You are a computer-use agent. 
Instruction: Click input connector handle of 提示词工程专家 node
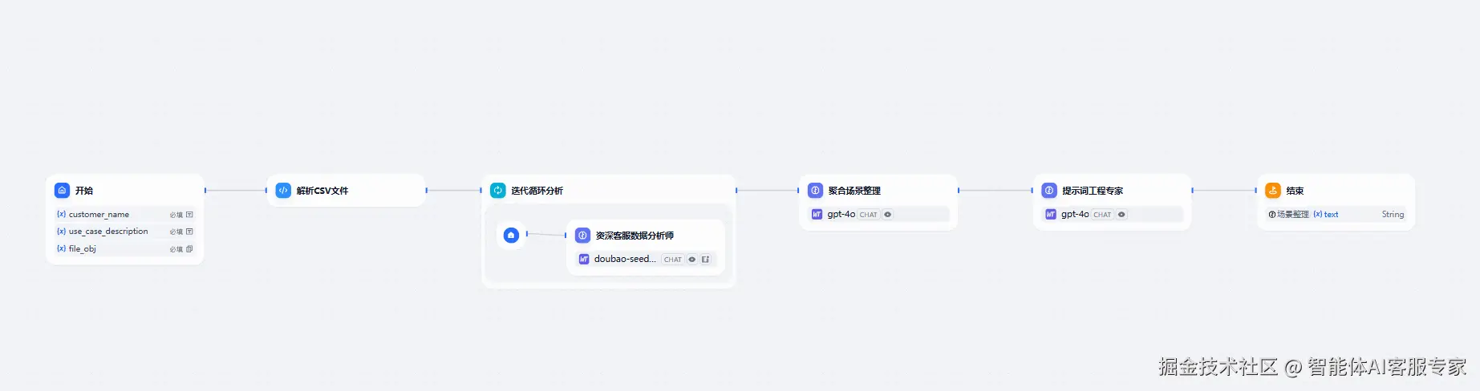(x=1032, y=191)
